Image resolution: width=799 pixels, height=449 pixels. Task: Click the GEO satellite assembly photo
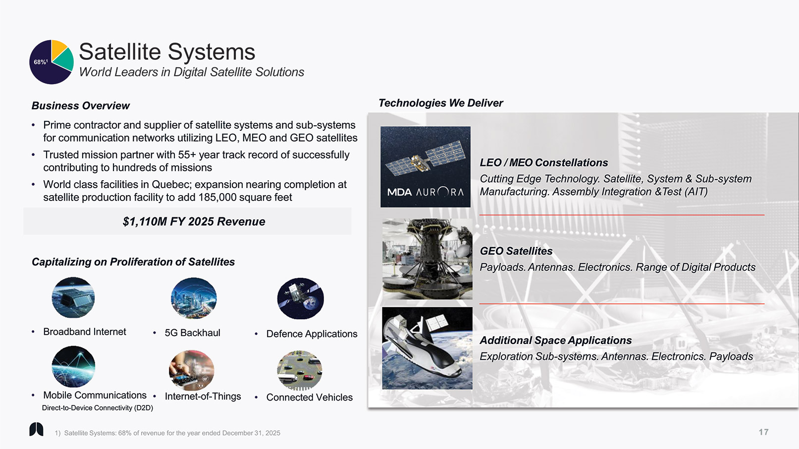coord(427,259)
